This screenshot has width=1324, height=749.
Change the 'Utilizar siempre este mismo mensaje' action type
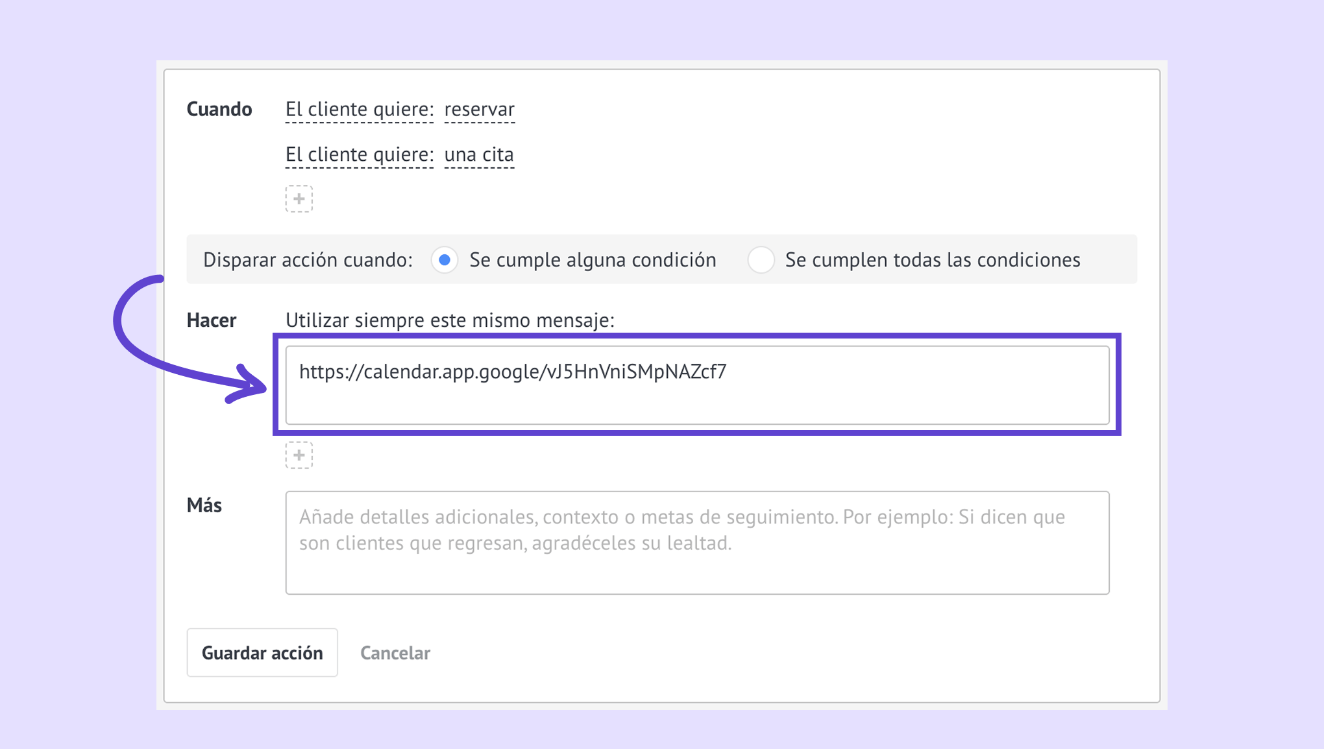click(449, 320)
